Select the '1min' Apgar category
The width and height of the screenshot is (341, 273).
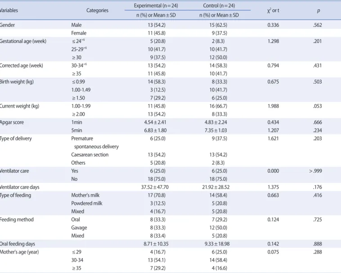[x=76, y=122]
